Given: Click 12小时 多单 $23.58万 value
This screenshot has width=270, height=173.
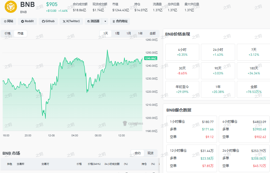Looking at the screenshot, I should 207,159.
